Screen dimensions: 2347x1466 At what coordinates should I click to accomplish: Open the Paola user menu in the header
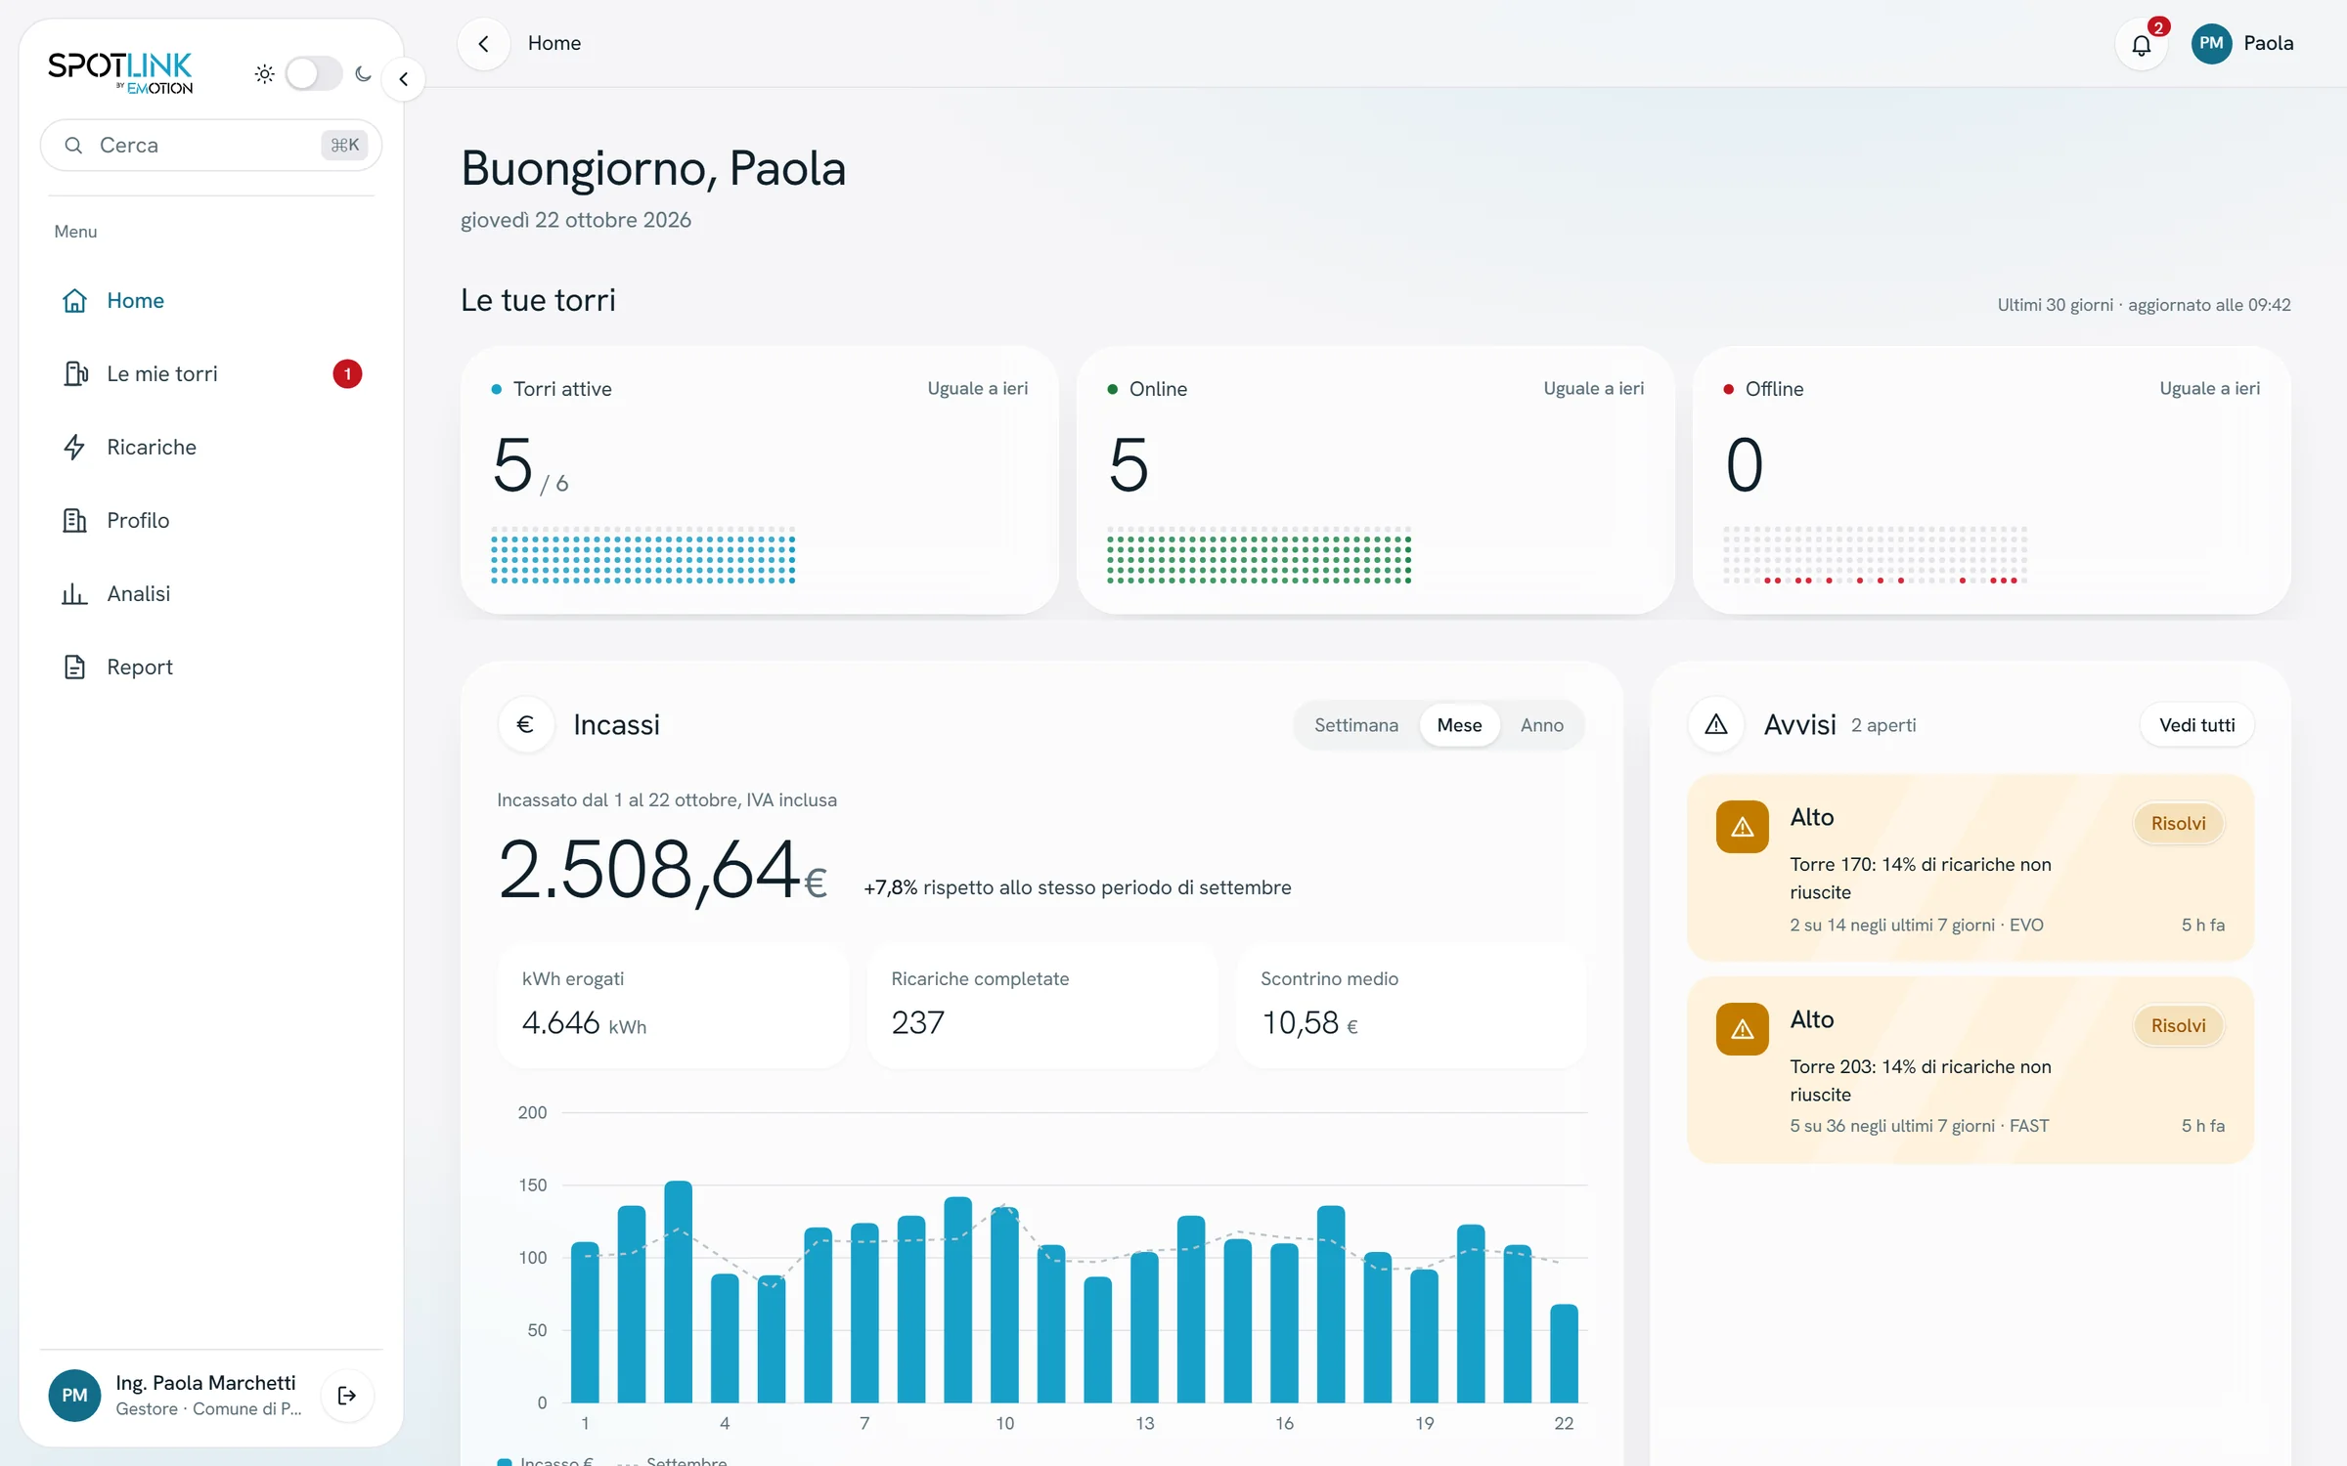point(2242,43)
